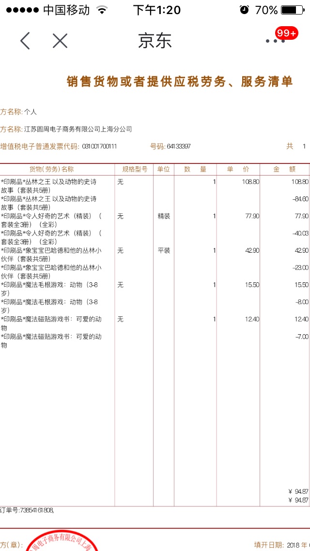Tap the 70% battery percentage

point(266,10)
